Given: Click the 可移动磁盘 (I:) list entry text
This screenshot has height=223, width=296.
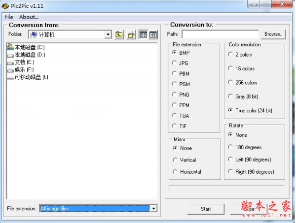Looking at the screenshot, I should pos(32,77).
